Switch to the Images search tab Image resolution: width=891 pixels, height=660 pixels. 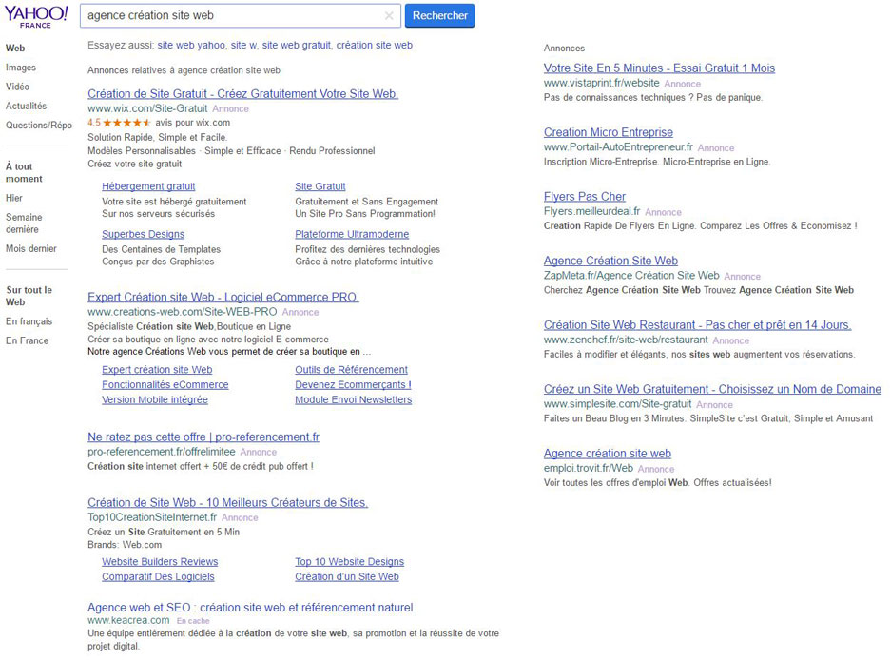point(21,68)
